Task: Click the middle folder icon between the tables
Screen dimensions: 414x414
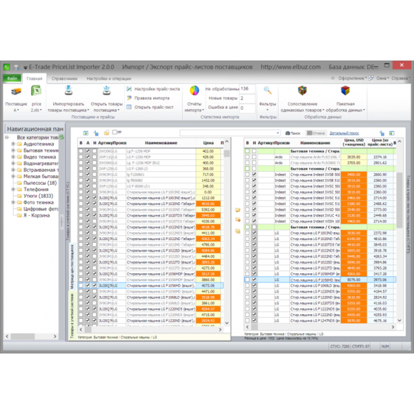Action: [x=238, y=219]
